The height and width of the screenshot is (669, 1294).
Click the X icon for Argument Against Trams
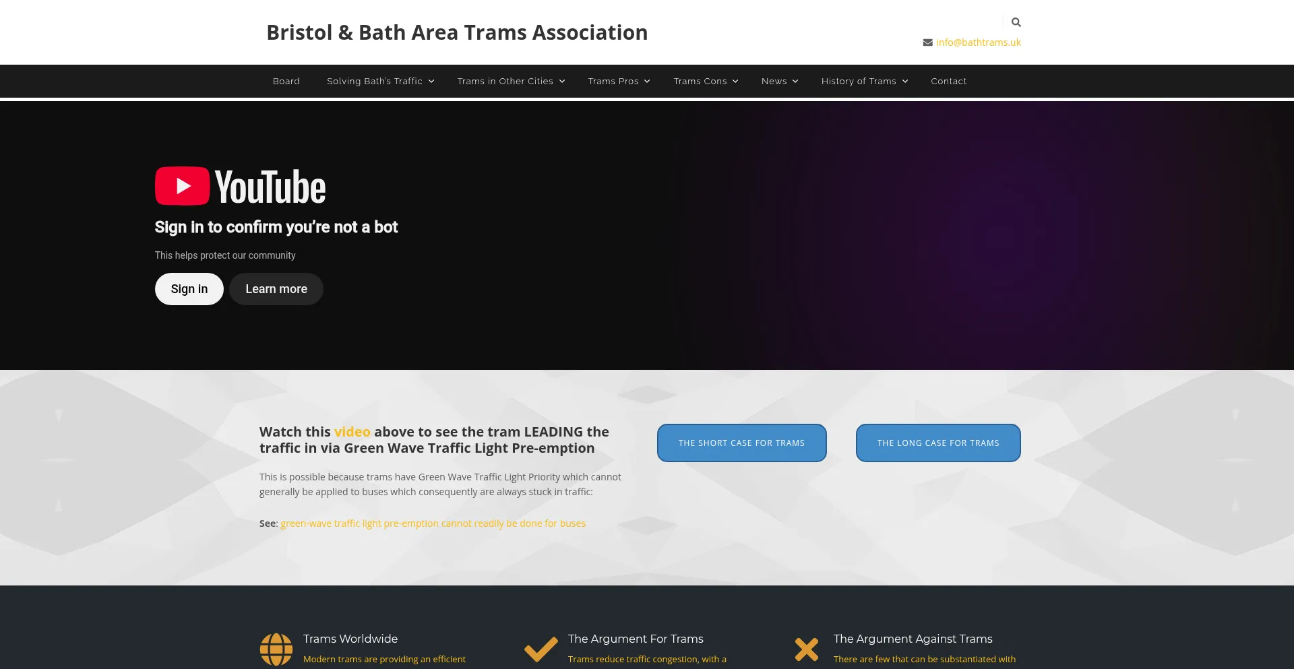[807, 649]
